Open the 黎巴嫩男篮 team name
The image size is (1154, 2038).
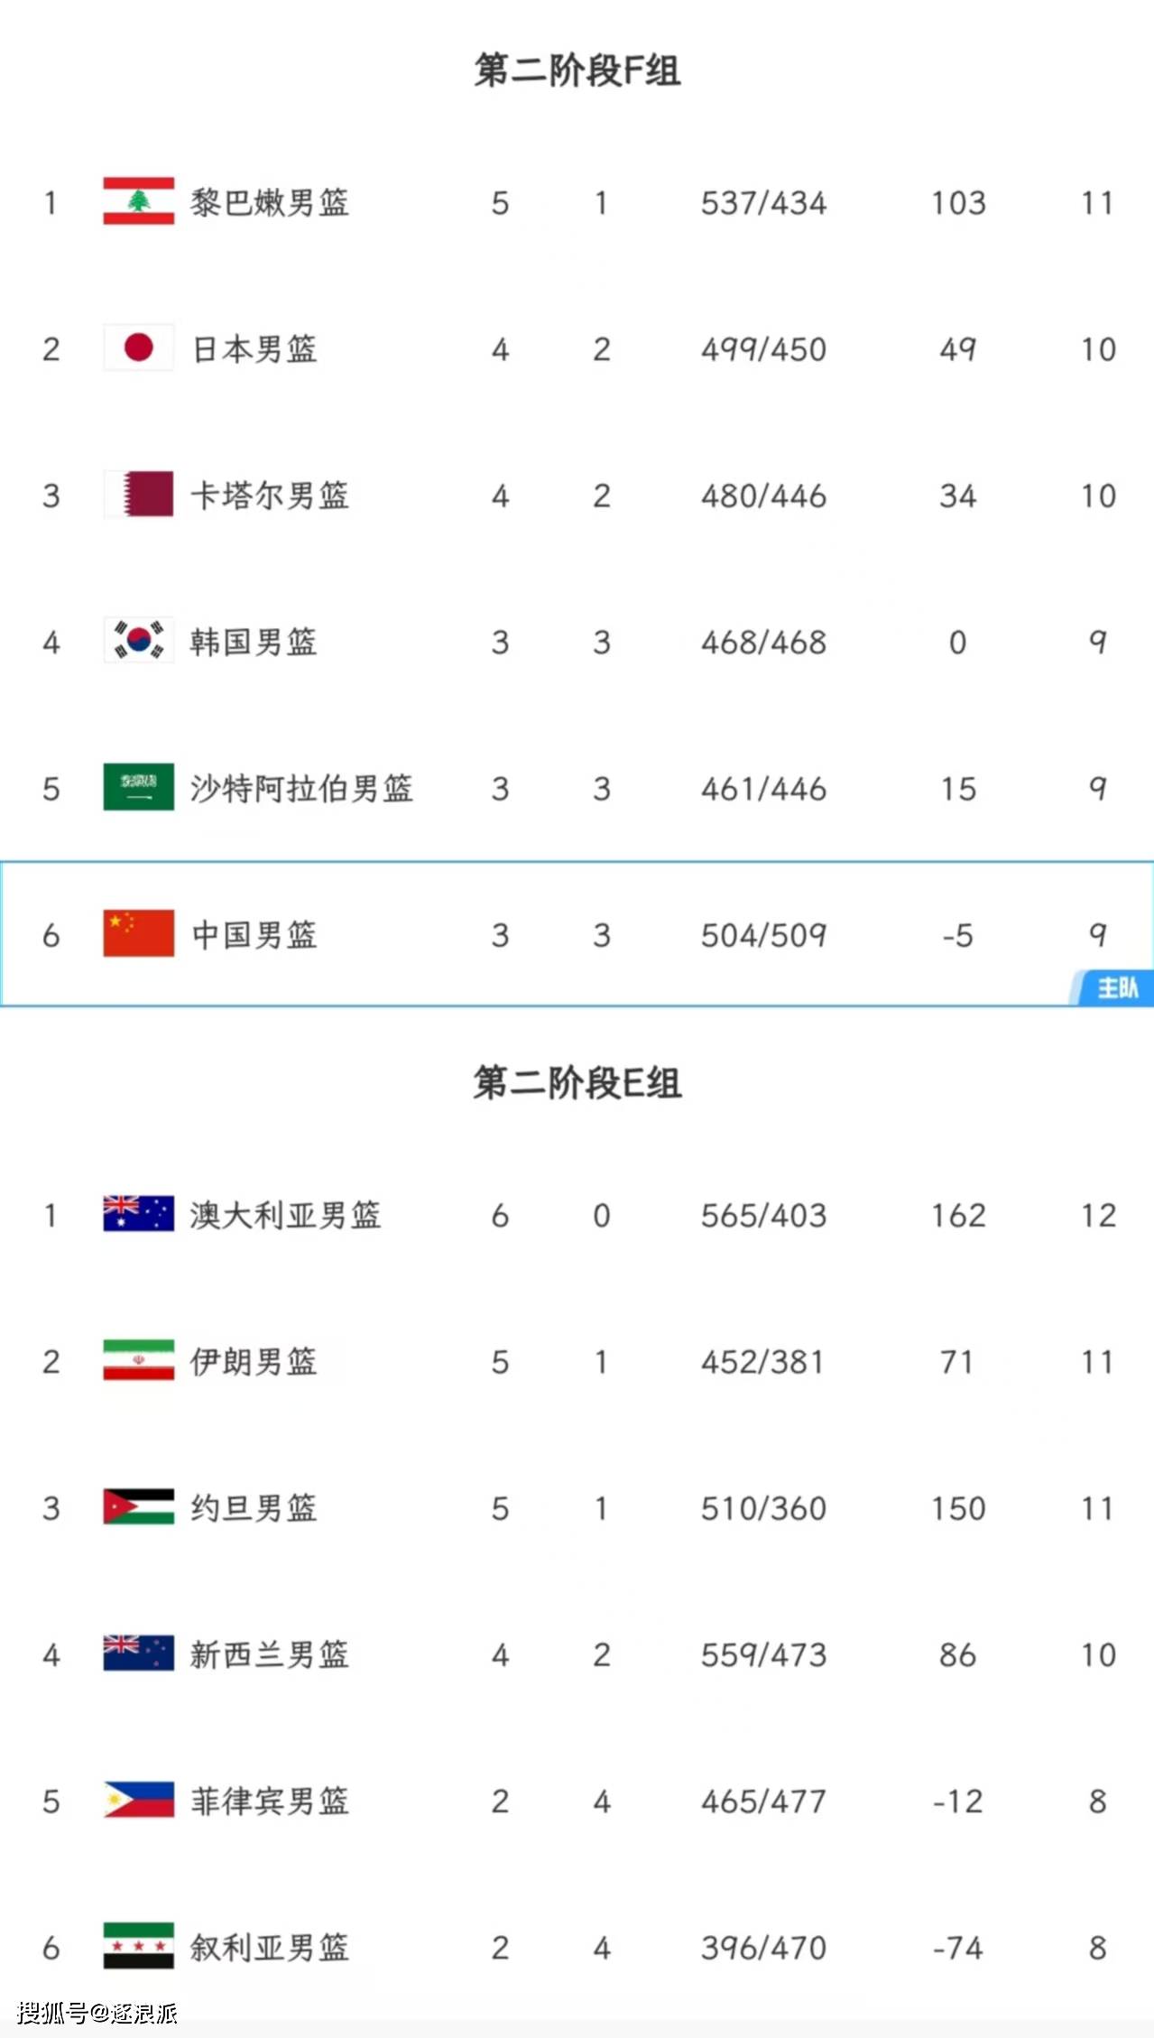click(270, 203)
